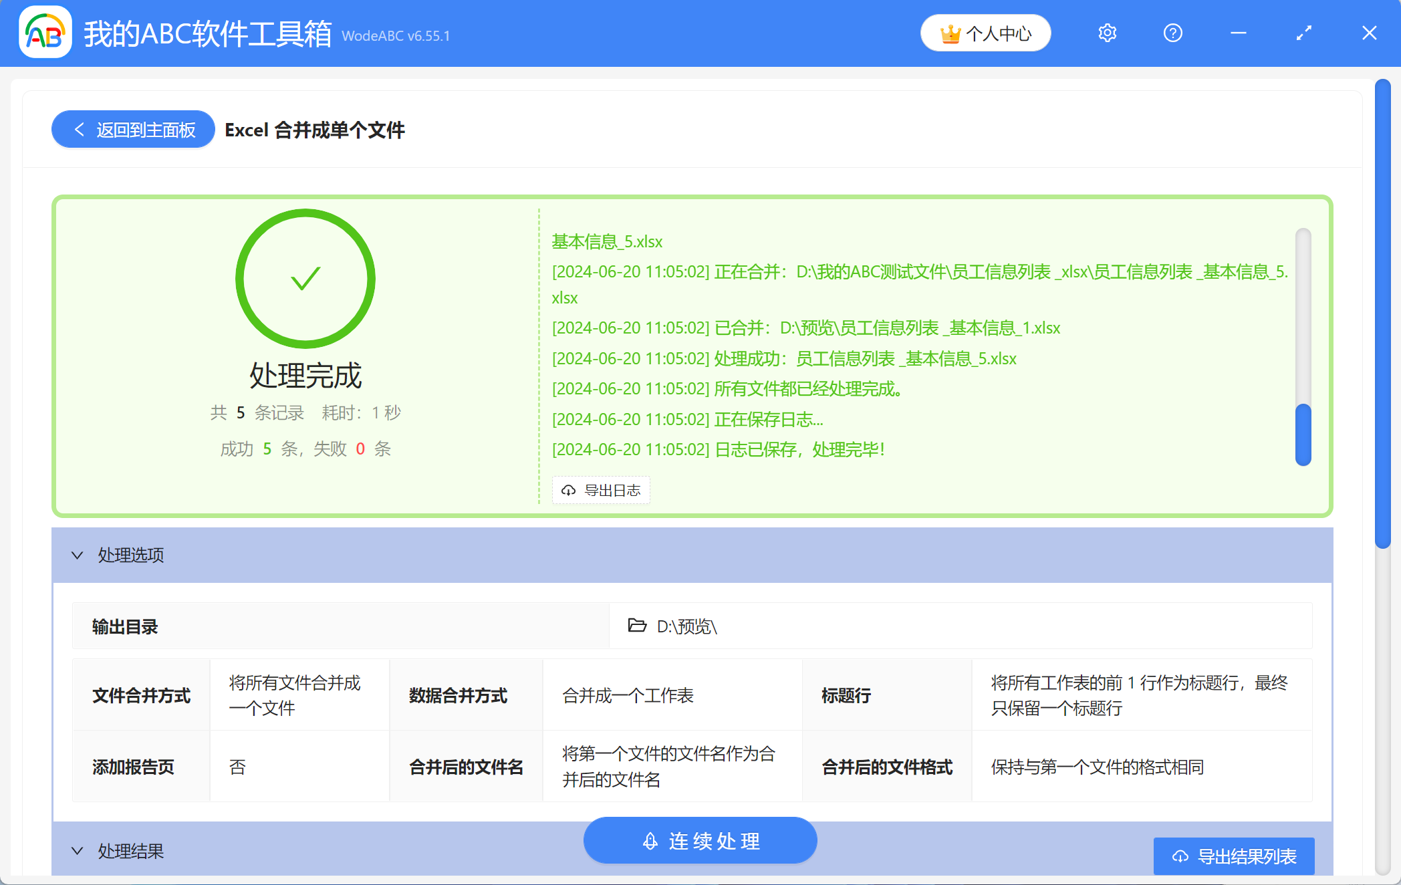Click the help question mark icon

(1172, 33)
